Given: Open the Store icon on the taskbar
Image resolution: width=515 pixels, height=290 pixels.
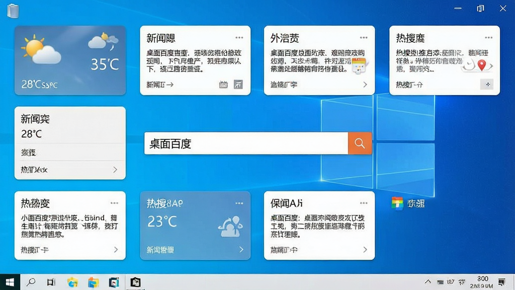Looking at the screenshot, I should tap(114, 282).
